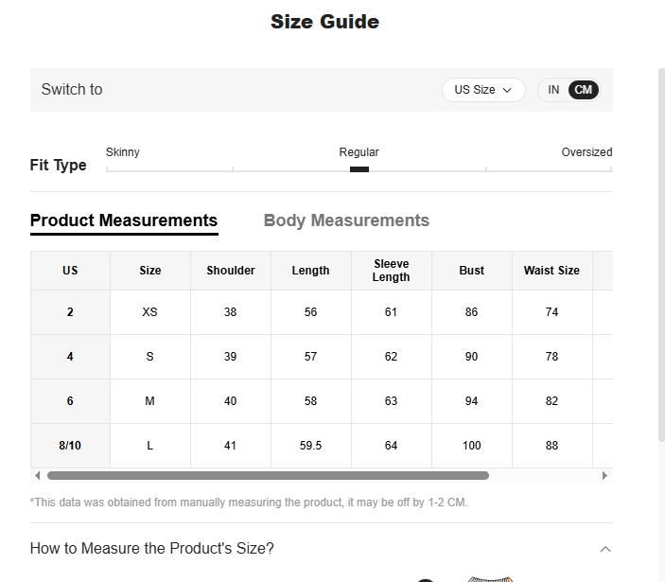Click the Skinny fit label
Screen dimensions: 665x582
[x=123, y=152]
